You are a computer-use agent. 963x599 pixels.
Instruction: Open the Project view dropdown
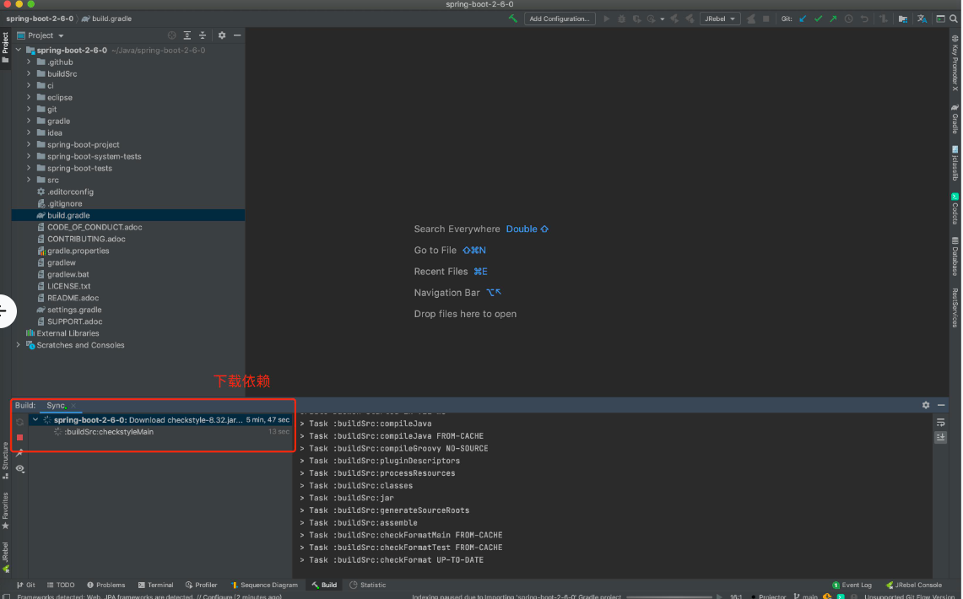click(x=41, y=35)
